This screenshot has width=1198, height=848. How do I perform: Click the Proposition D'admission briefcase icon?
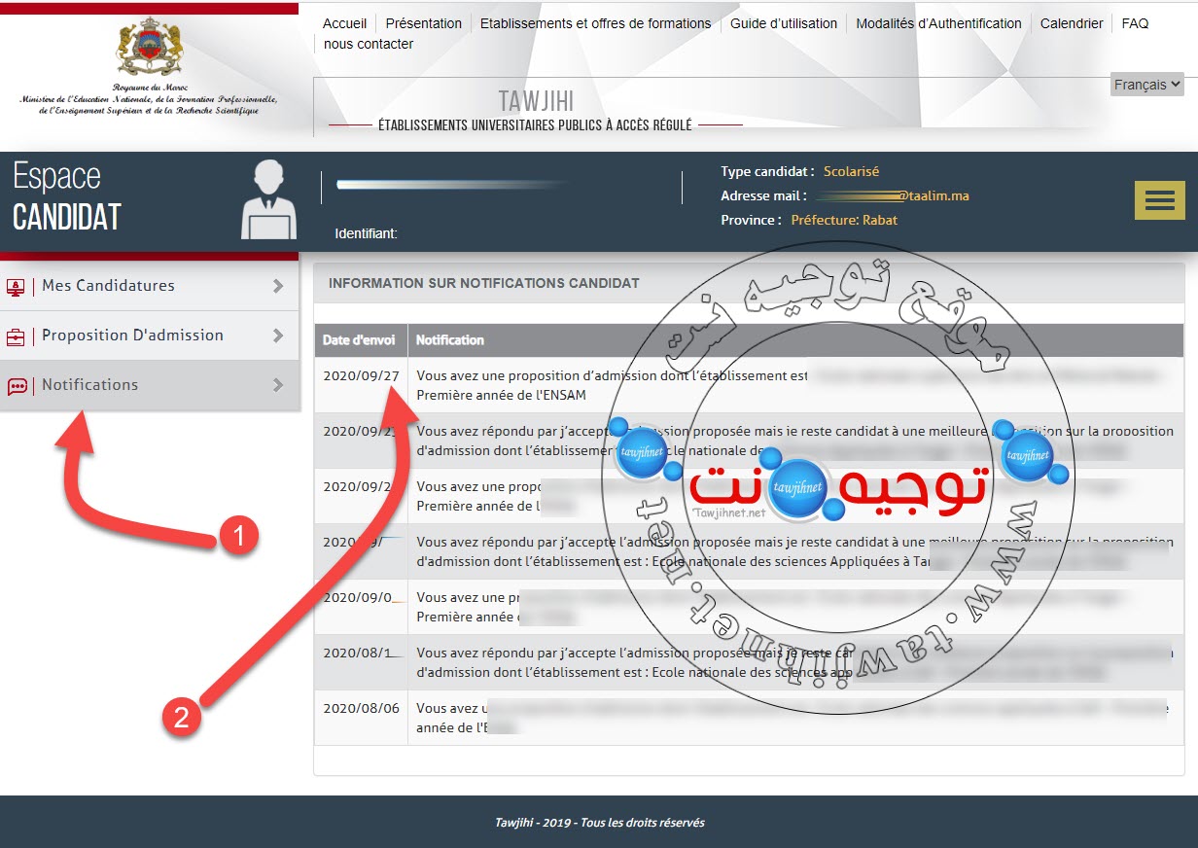(17, 336)
